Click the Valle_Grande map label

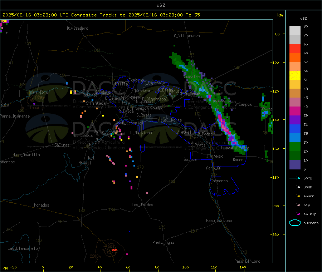(x=106, y=132)
